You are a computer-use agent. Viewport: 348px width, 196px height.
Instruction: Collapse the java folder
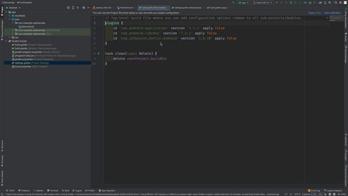(x=10, y=20)
